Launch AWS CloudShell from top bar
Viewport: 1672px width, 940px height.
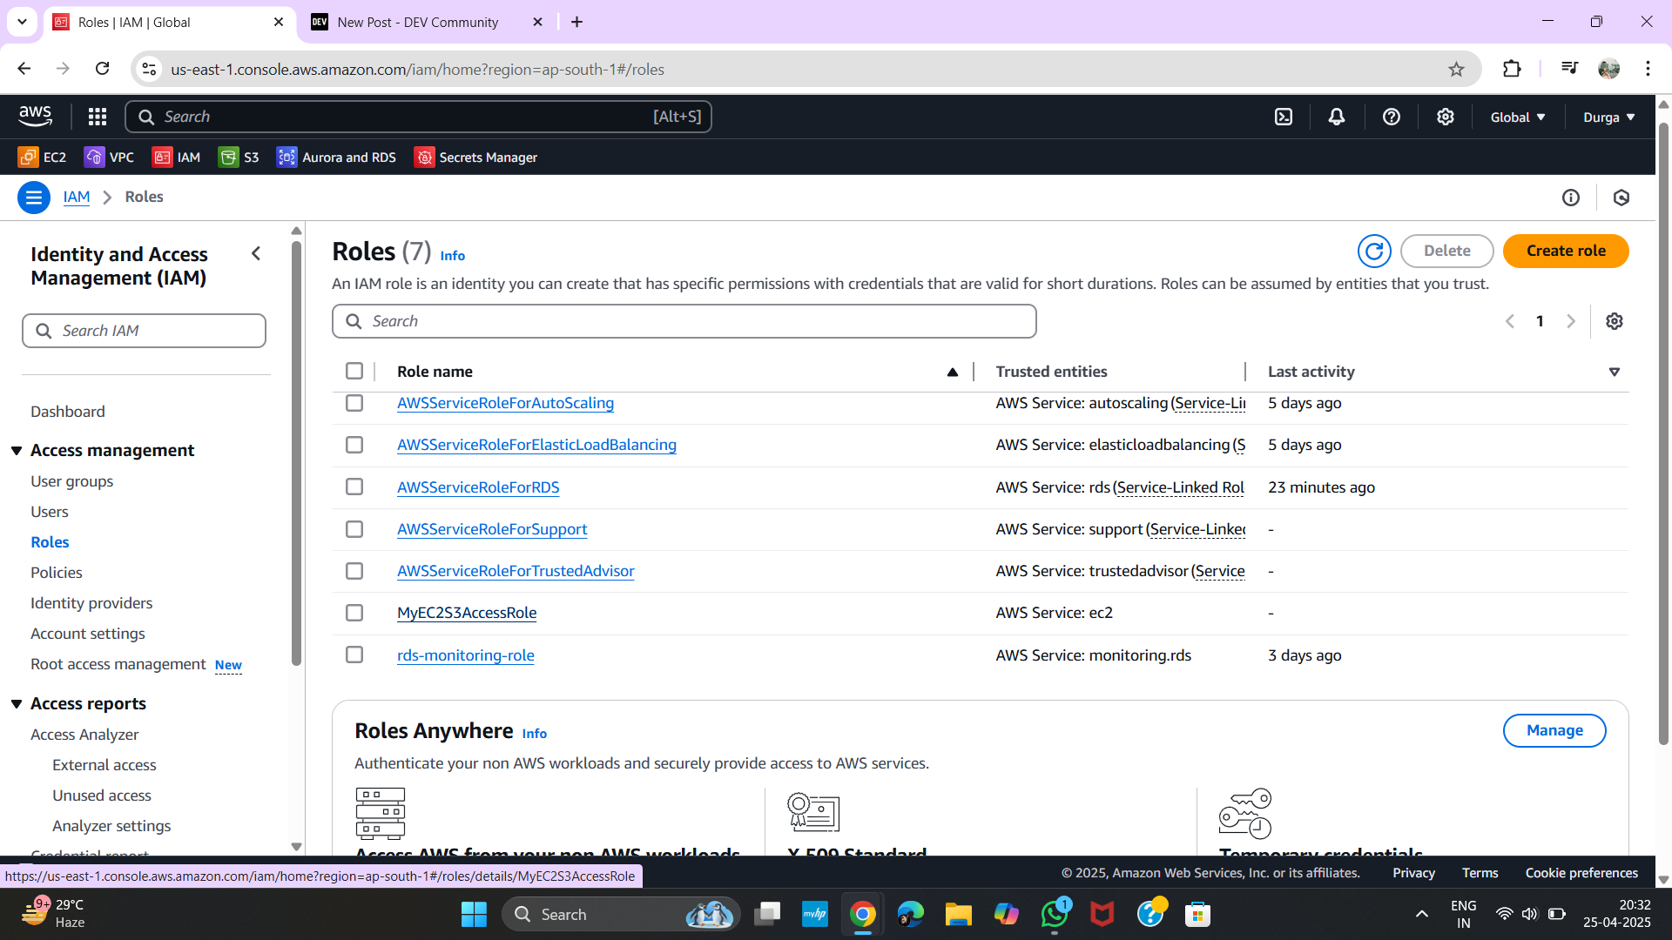(1284, 117)
